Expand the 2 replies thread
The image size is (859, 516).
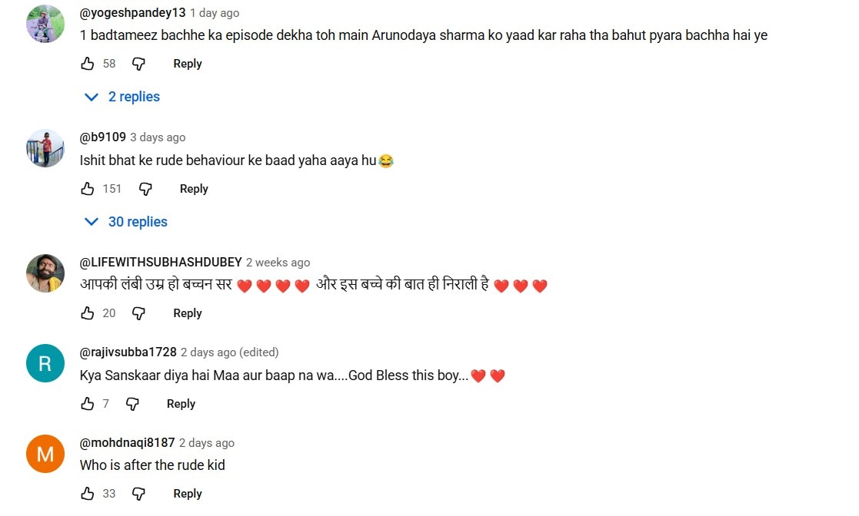(x=122, y=97)
